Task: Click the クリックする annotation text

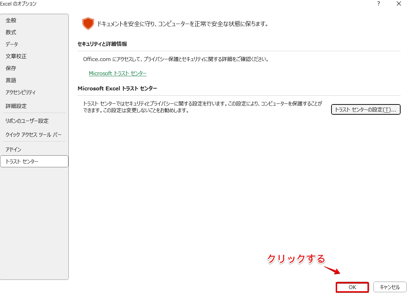Action: click(295, 259)
